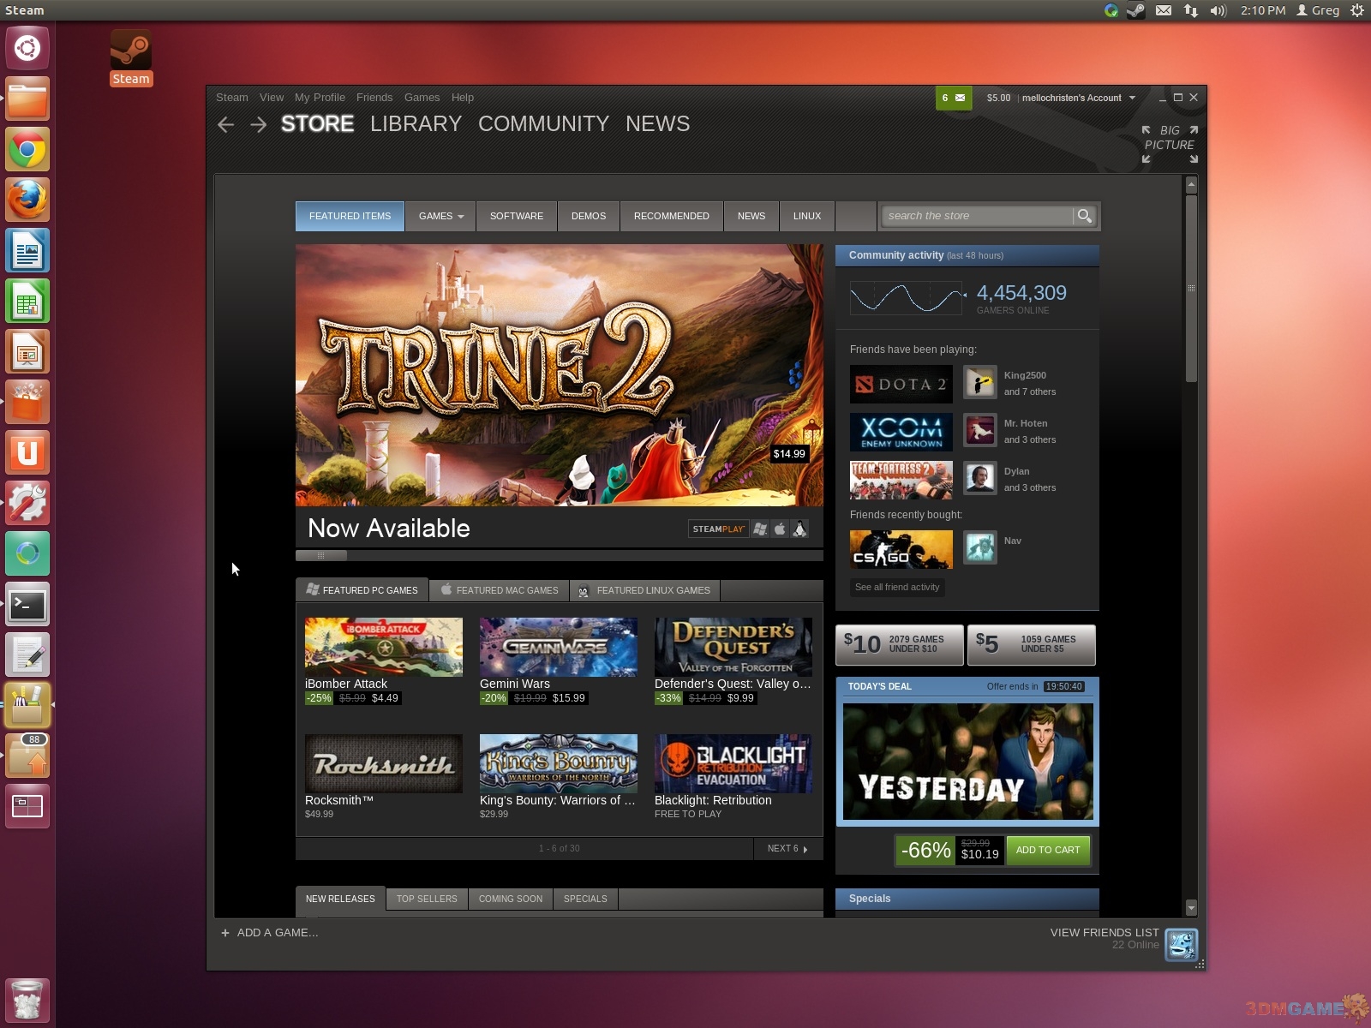Go back with the Steam back arrow
This screenshot has width=1371, height=1028.
click(225, 125)
